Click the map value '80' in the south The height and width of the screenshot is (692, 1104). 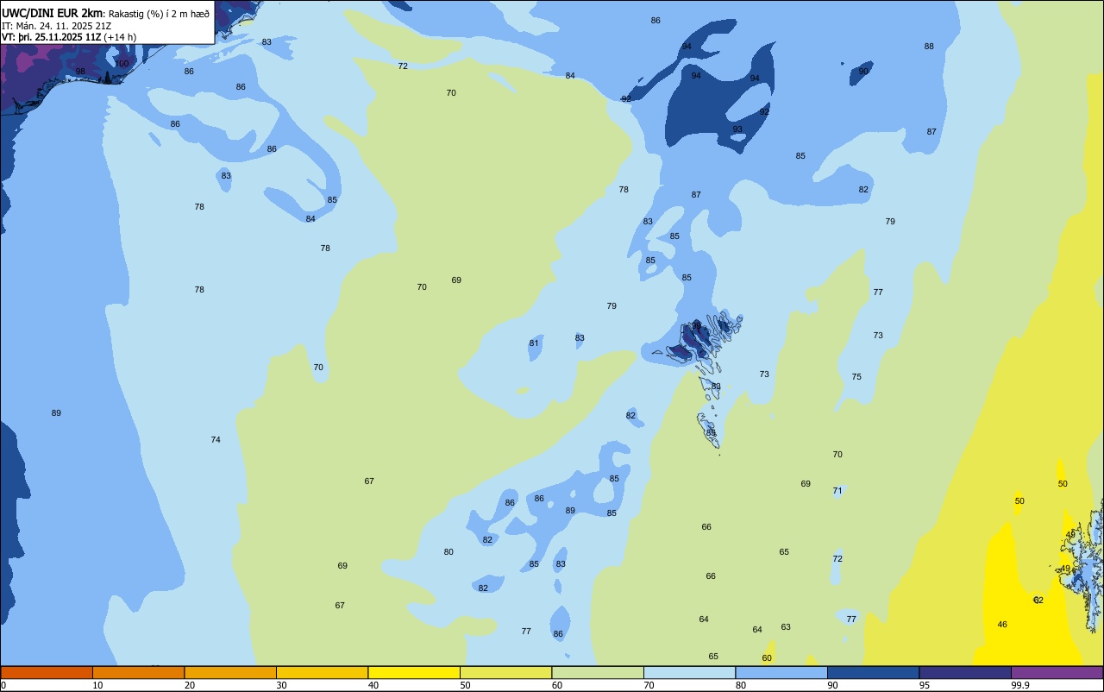pos(448,552)
